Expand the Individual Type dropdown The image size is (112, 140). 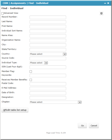(39, 63)
